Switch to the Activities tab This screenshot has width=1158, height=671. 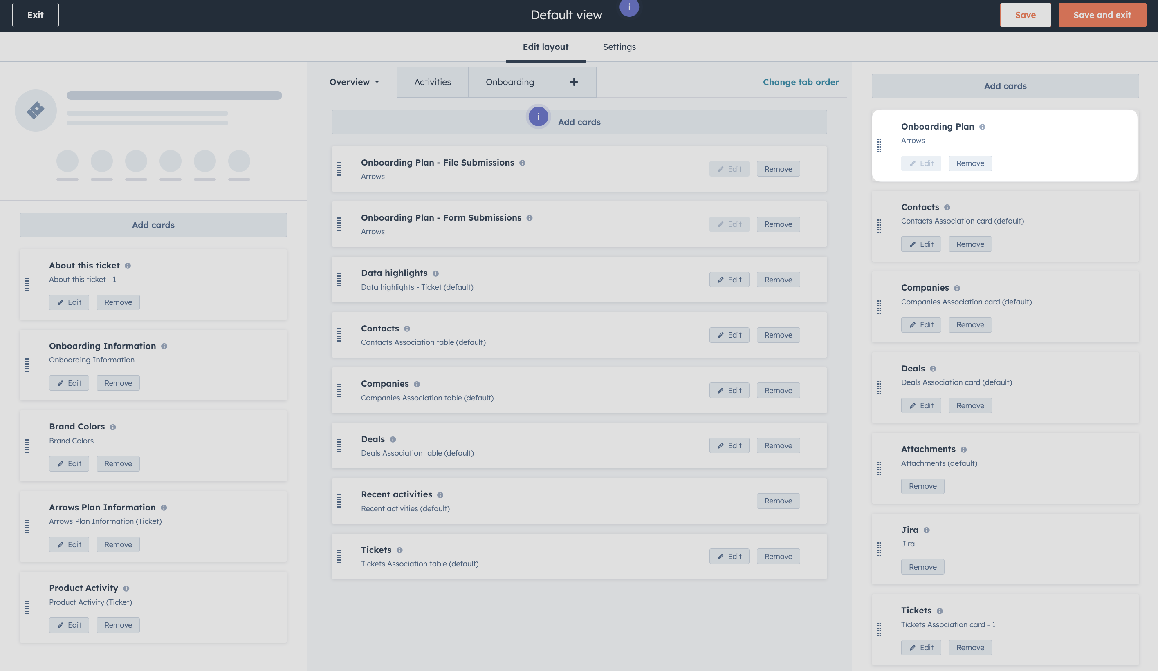point(432,82)
